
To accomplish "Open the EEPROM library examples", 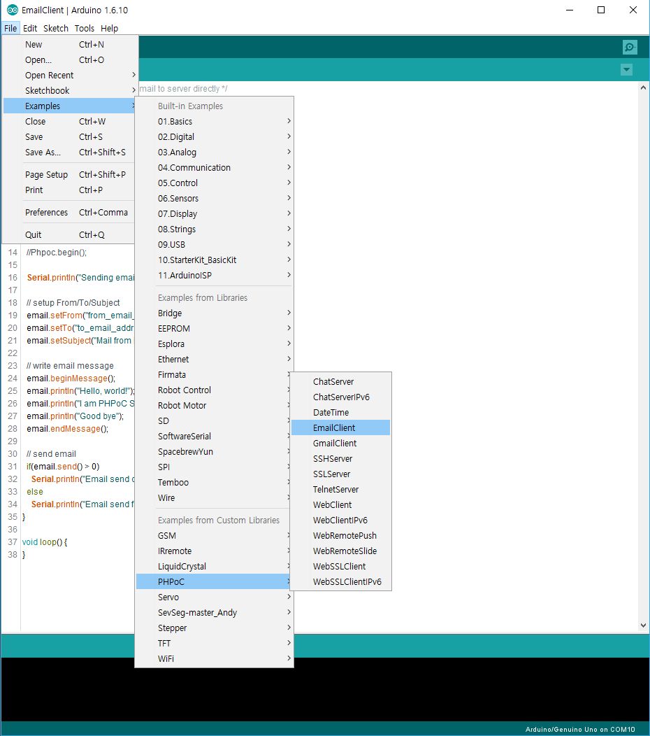I will click(215, 329).
